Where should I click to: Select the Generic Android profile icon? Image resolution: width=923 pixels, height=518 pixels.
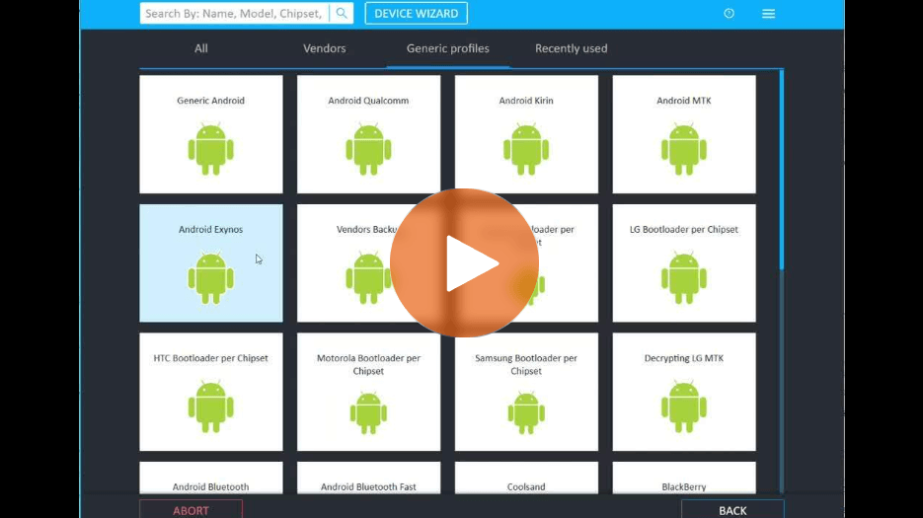210,149
